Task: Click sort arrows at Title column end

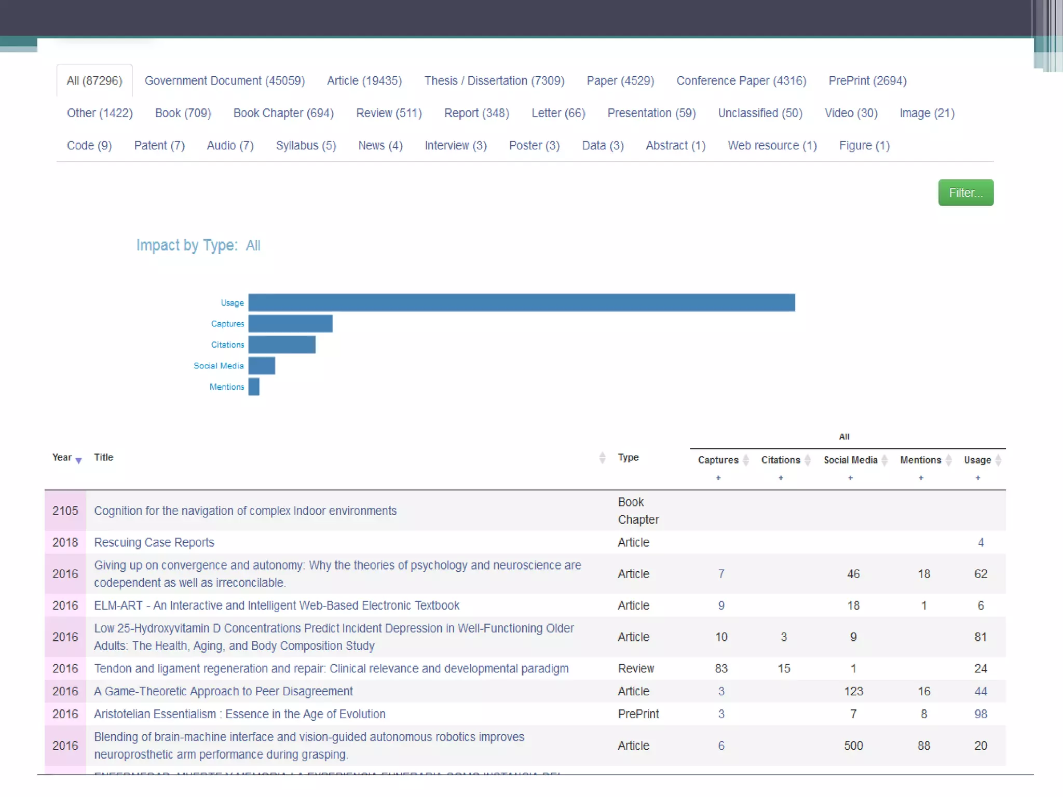Action: [602, 457]
